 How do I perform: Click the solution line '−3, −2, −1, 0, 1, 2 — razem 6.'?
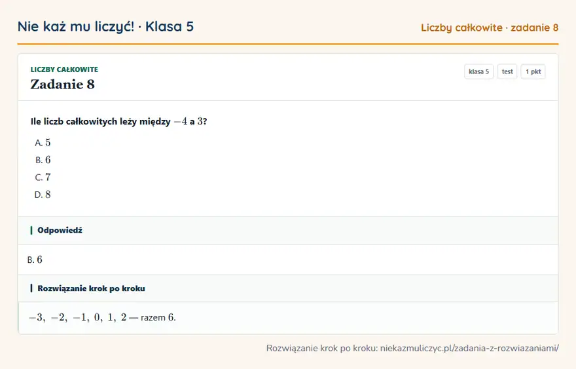coord(103,317)
